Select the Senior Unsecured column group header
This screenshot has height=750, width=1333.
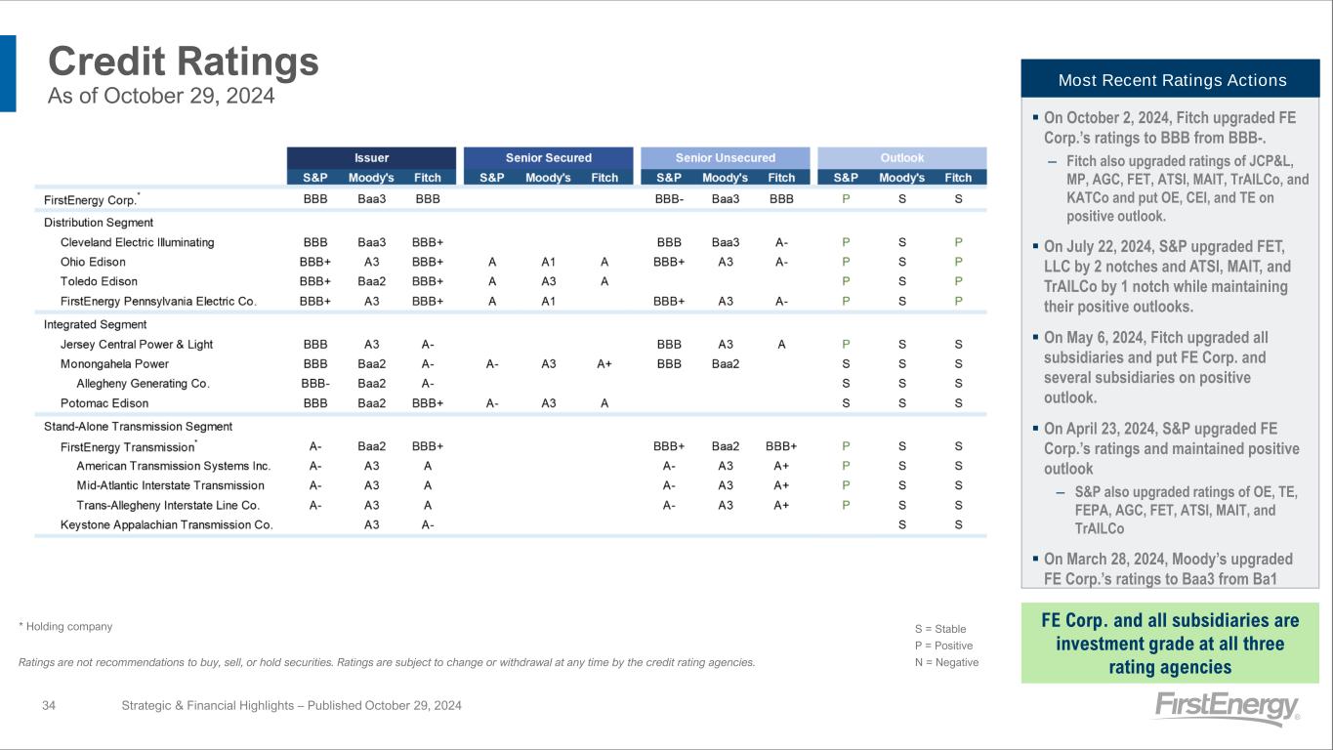[x=725, y=157]
